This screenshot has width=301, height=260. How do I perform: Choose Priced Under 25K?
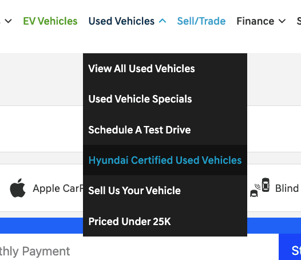tap(165, 221)
